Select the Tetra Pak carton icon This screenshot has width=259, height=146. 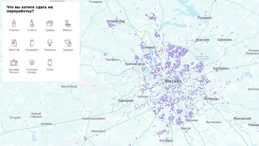tap(14, 43)
